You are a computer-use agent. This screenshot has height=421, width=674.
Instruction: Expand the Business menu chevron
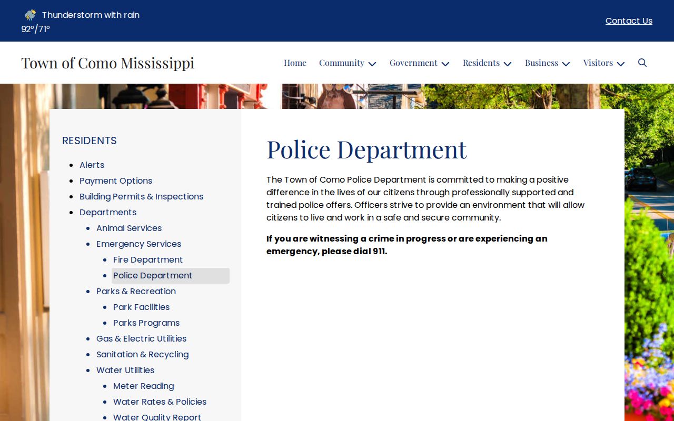pos(566,64)
